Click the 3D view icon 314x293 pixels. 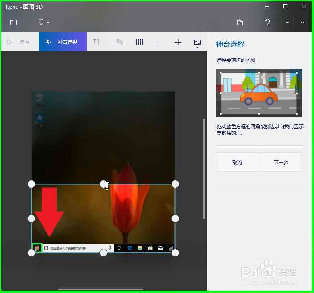pos(120,42)
